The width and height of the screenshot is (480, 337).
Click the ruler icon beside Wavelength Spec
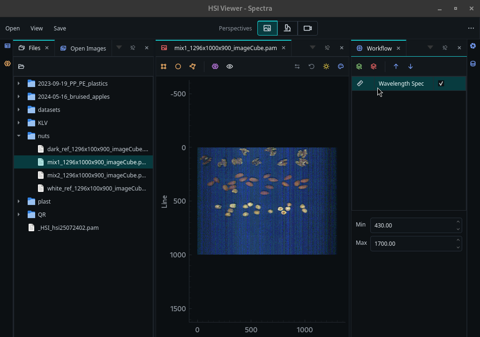pyautogui.click(x=360, y=83)
